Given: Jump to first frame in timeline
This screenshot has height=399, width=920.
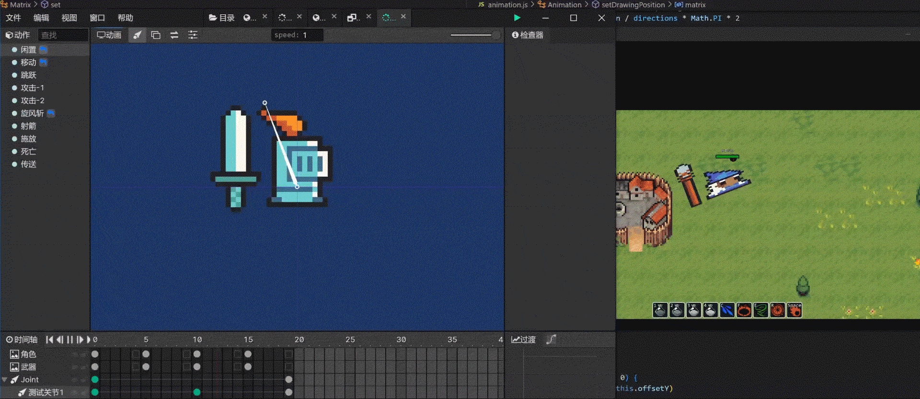Looking at the screenshot, I should (49, 339).
